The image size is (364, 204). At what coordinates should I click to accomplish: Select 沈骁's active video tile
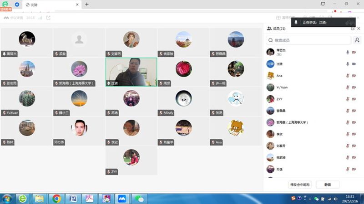[x=131, y=71]
